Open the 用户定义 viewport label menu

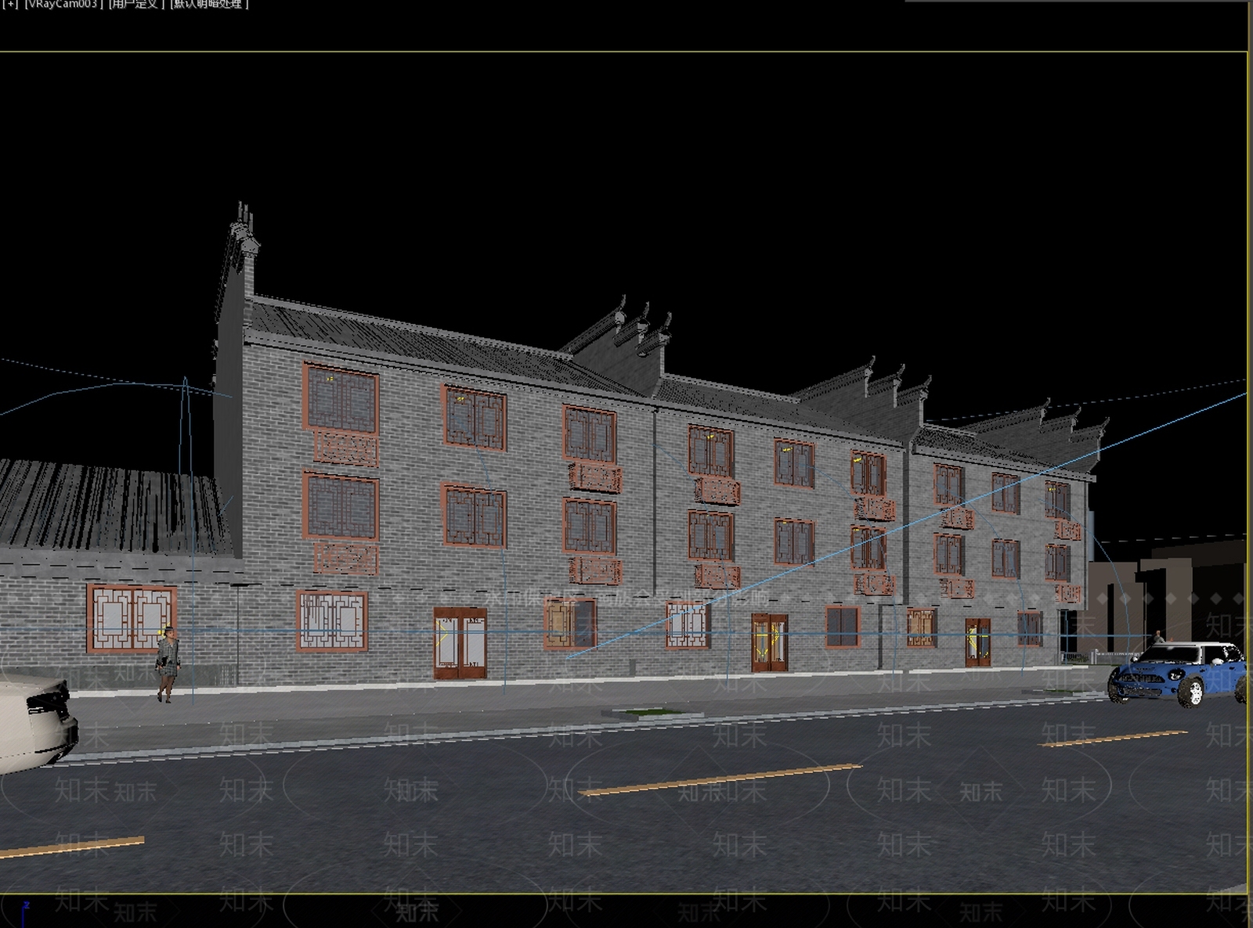coord(136,4)
